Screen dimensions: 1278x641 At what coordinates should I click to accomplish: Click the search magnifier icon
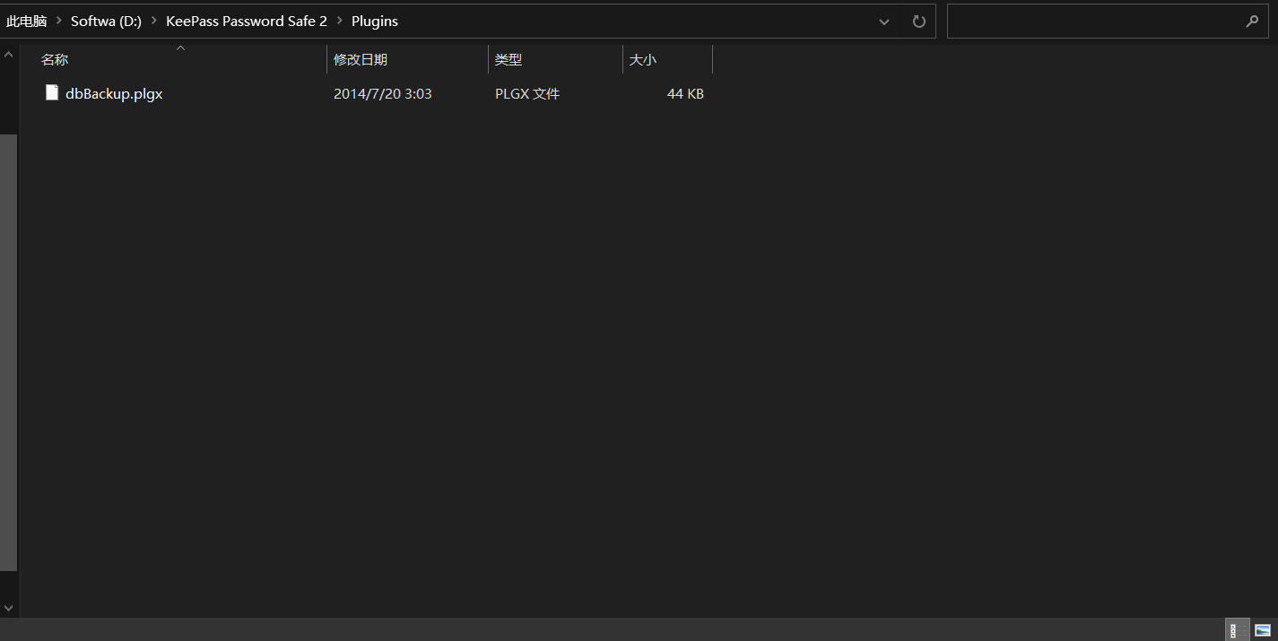click(x=1252, y=22)
